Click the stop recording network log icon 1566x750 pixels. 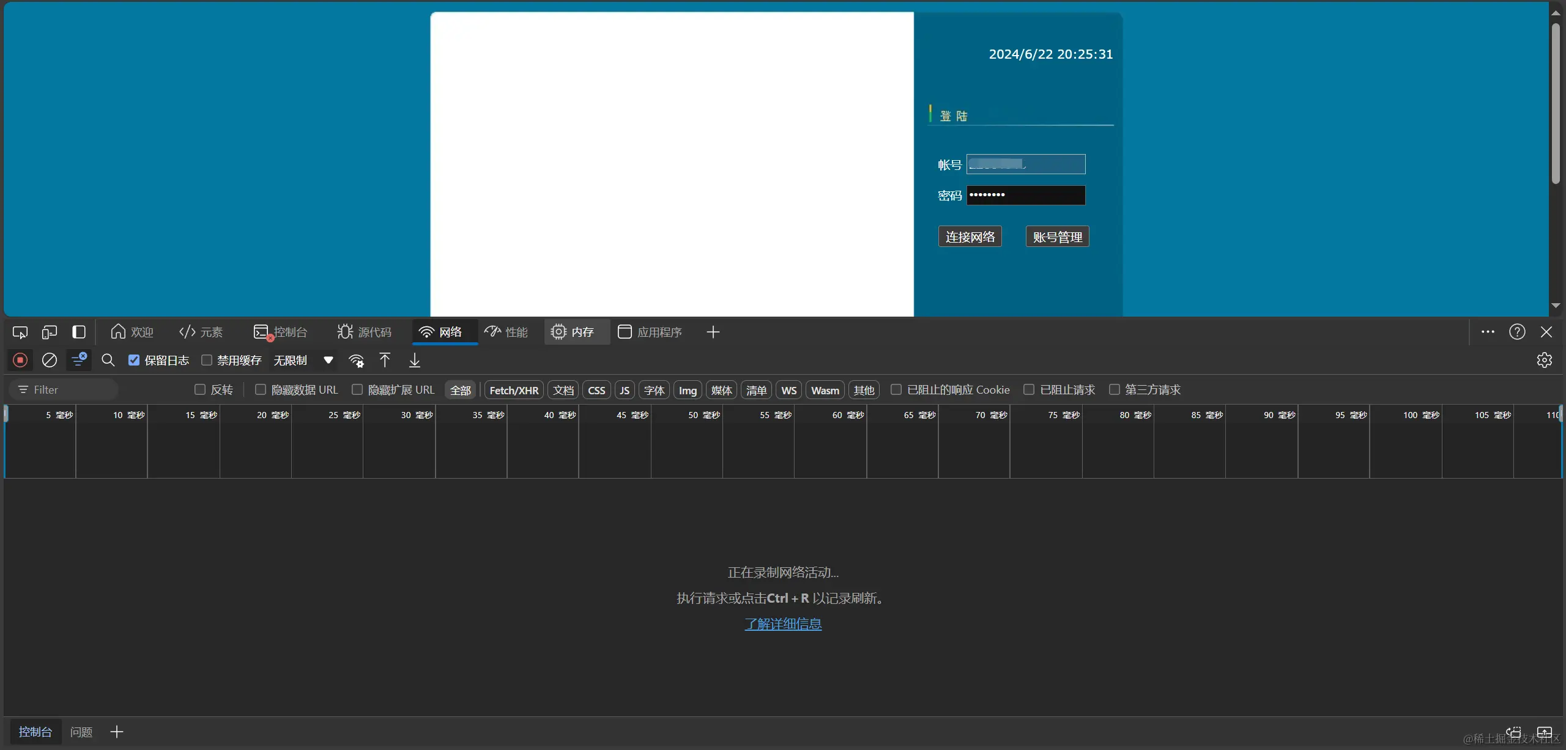[x=20, y=360]
